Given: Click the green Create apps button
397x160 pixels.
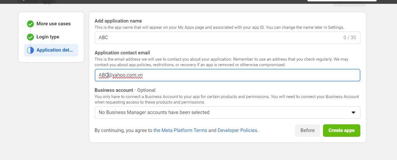Looking at the screenshot, I should coord(341,131).
